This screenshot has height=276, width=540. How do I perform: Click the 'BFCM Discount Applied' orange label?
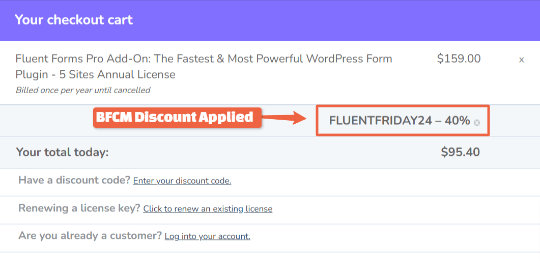[174, 117]
